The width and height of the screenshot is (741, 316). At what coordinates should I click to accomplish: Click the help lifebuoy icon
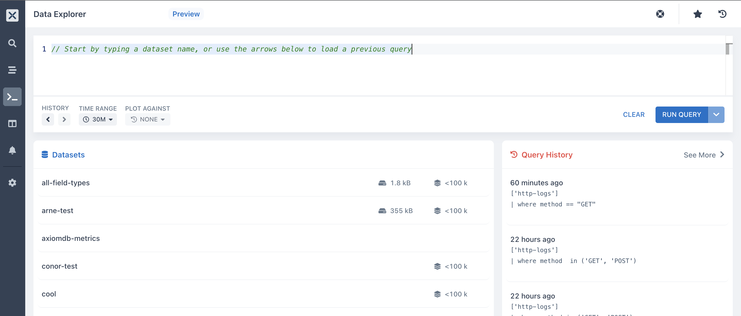click(660, 14)
